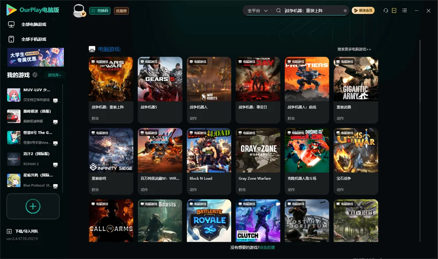This screenshot has height=259, width=438.
Task: Click the OurPlay logo icon
Action: [x=11, y=10]
